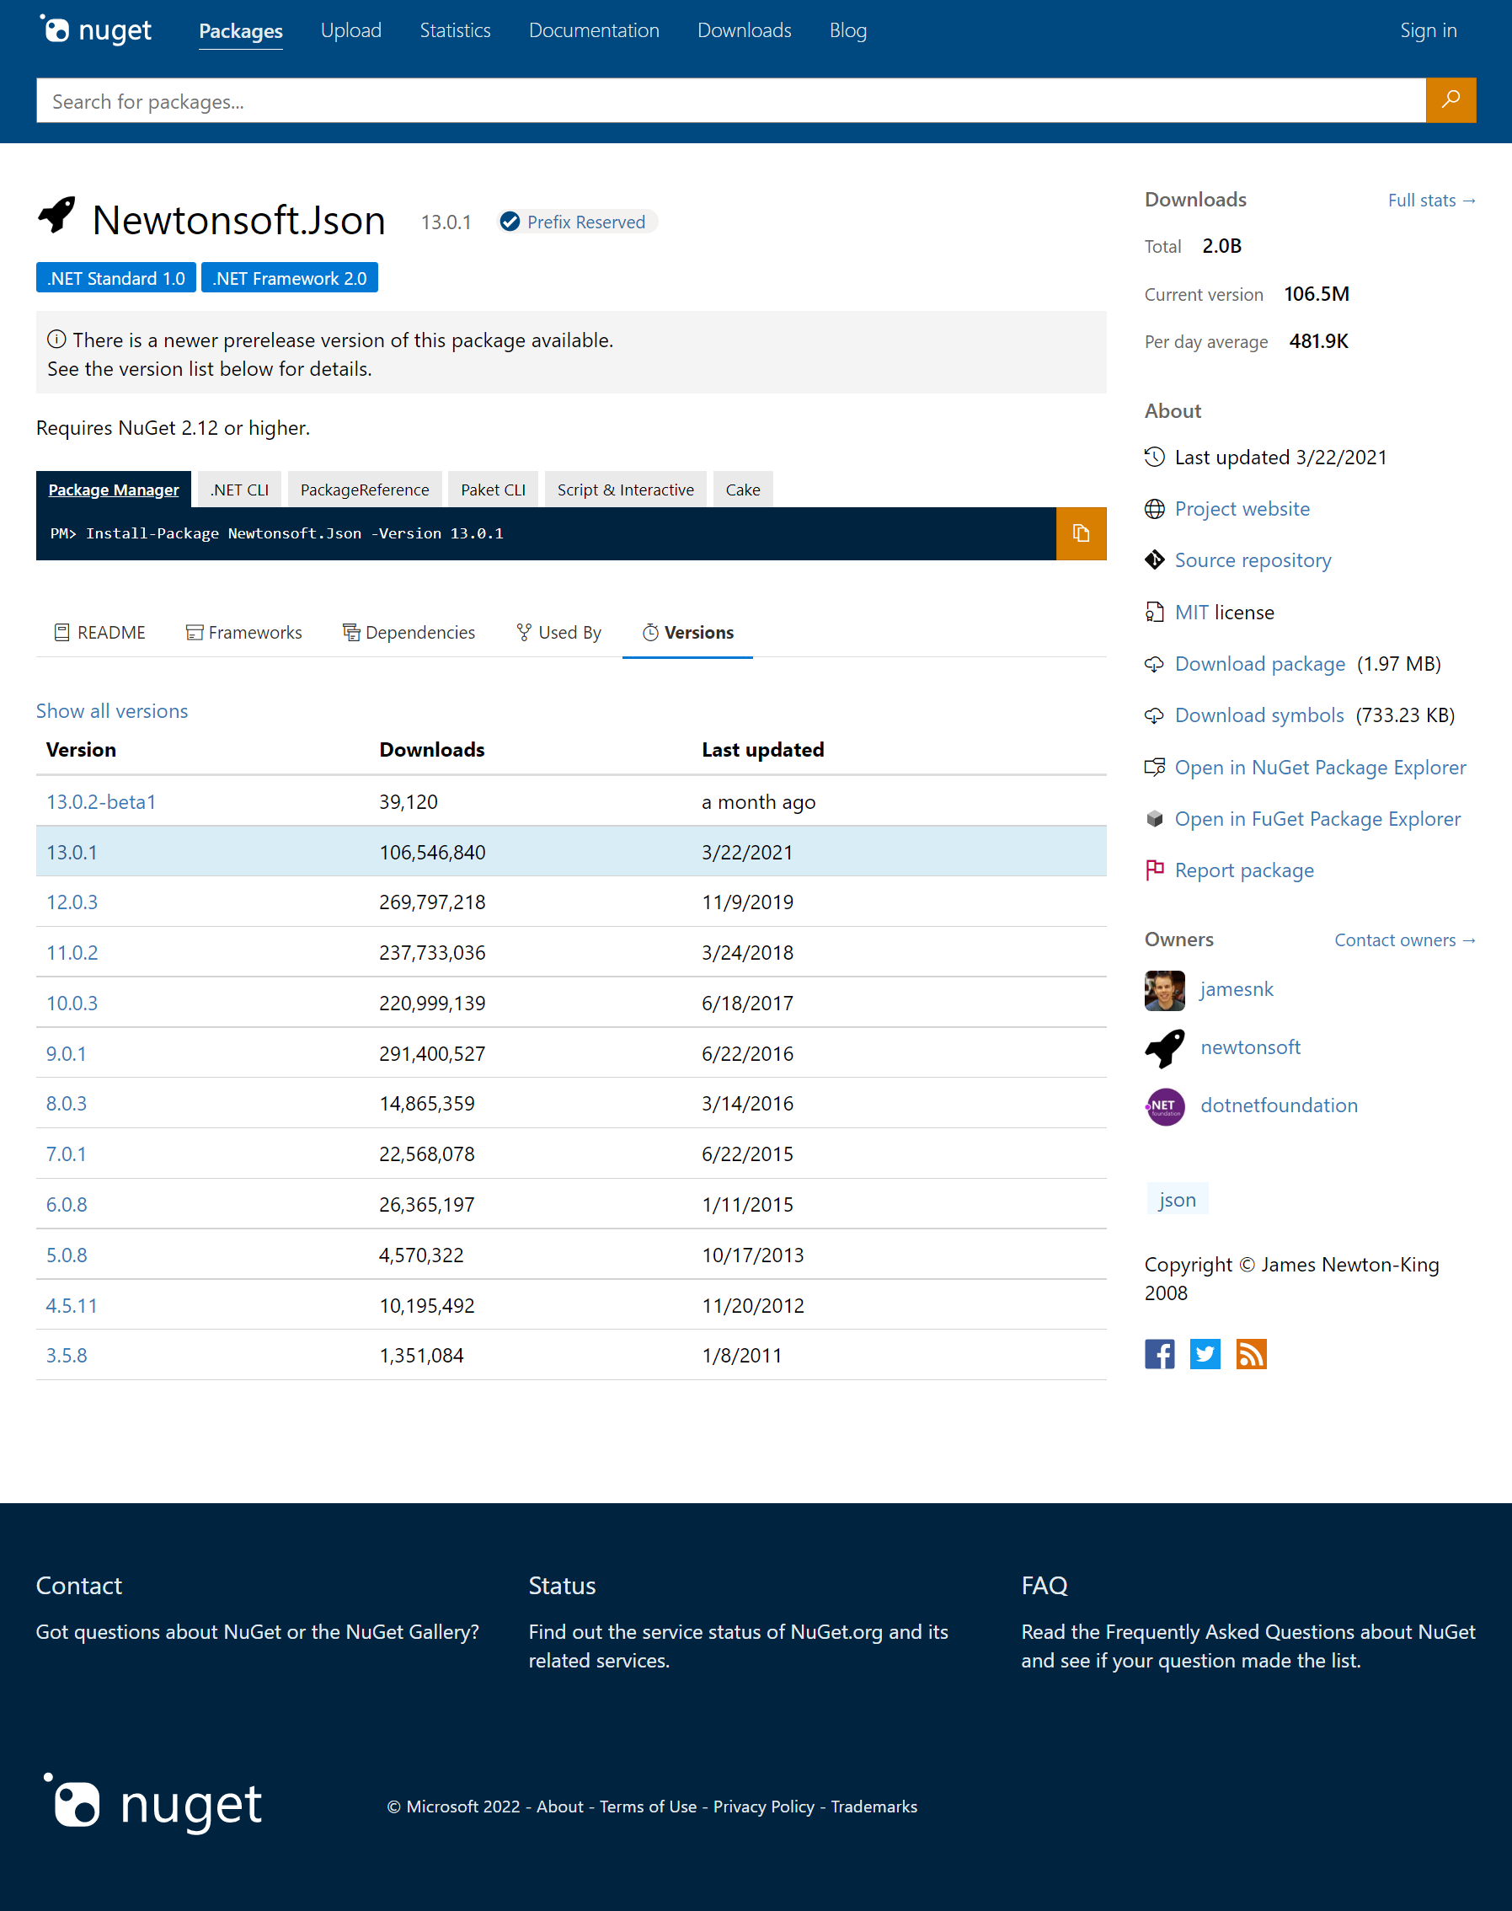Open Packages in top navigation
1512x1911 pixels.
point(241,31)
